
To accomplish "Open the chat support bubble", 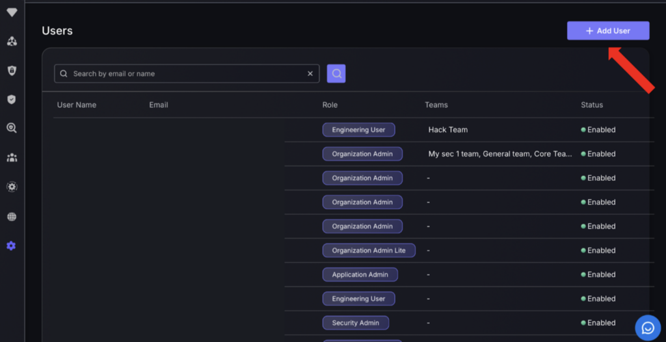I will tap(648, 328).
